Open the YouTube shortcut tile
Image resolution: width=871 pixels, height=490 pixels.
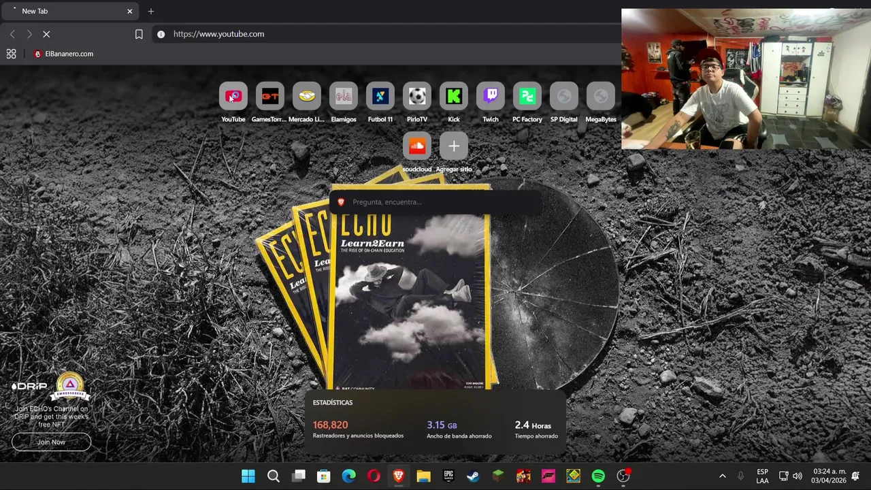(x=233, y=97)
